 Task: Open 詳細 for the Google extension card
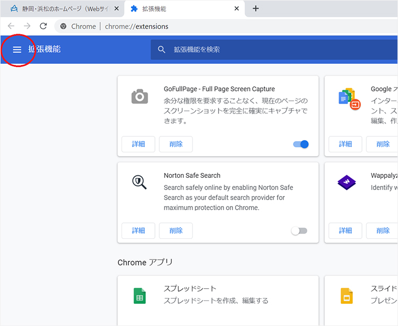pyautogui.click(x=345, y=144)
